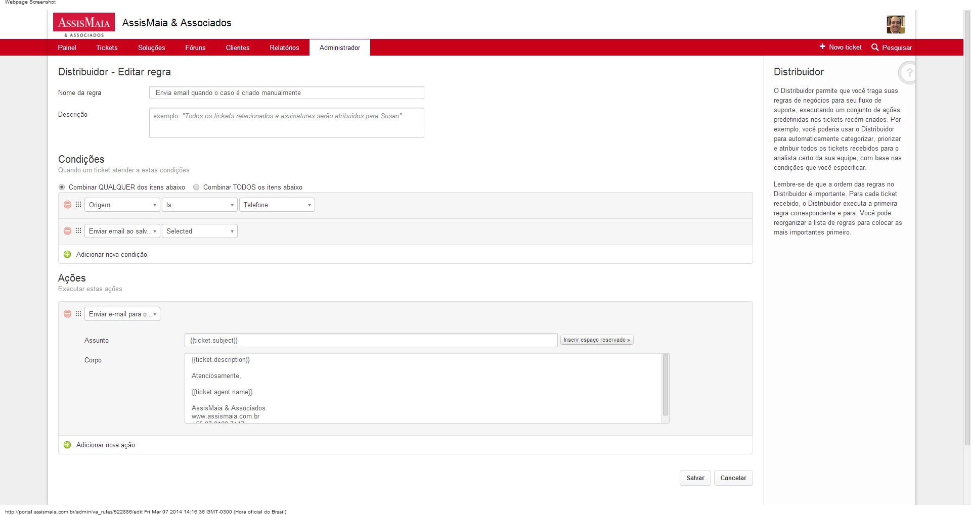Save the rule with Salvar
This screenshot has width=971, height=515.
[695, 478]
